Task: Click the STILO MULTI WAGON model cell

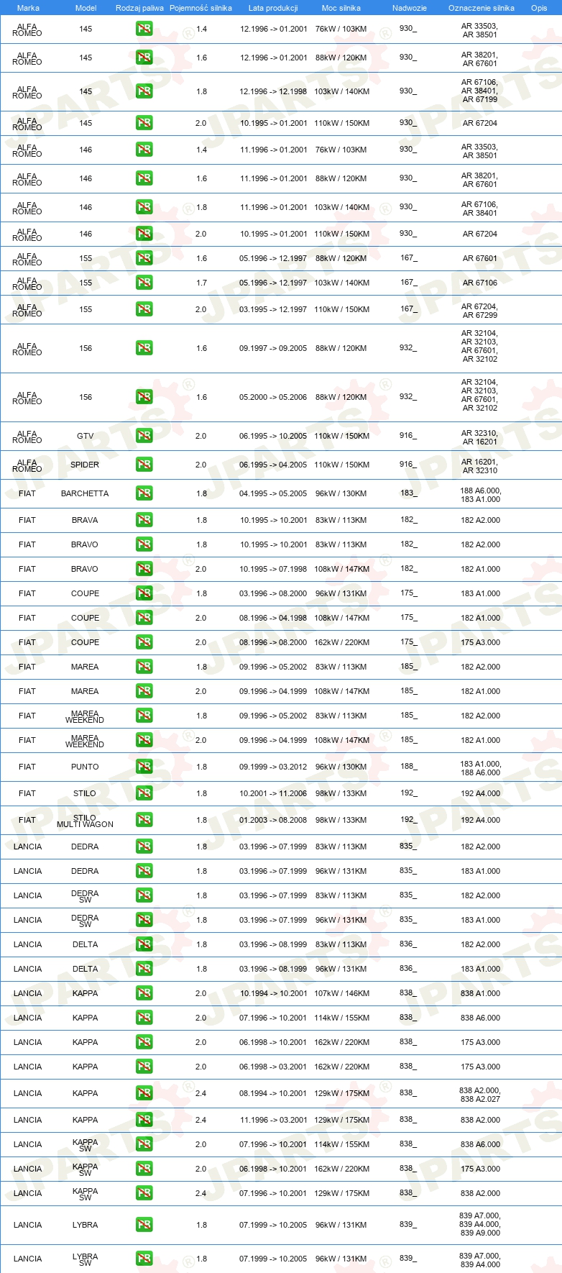Action: (85, 821)
